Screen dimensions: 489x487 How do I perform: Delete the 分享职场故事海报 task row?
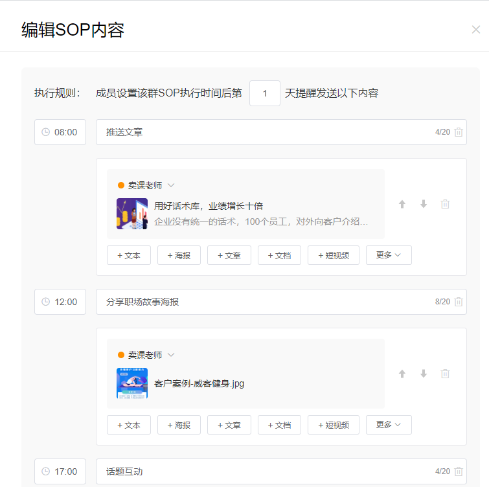(459, 302)
